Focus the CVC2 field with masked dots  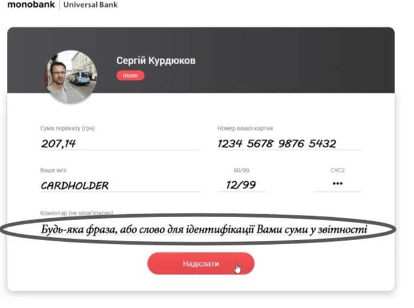337,184
